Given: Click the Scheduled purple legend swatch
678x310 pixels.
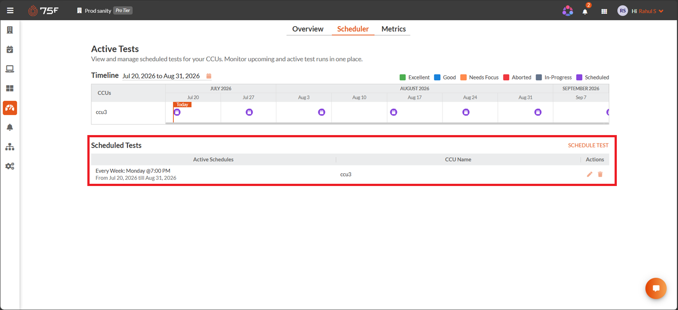Looking at the screenshot, I should click(579, 77).
